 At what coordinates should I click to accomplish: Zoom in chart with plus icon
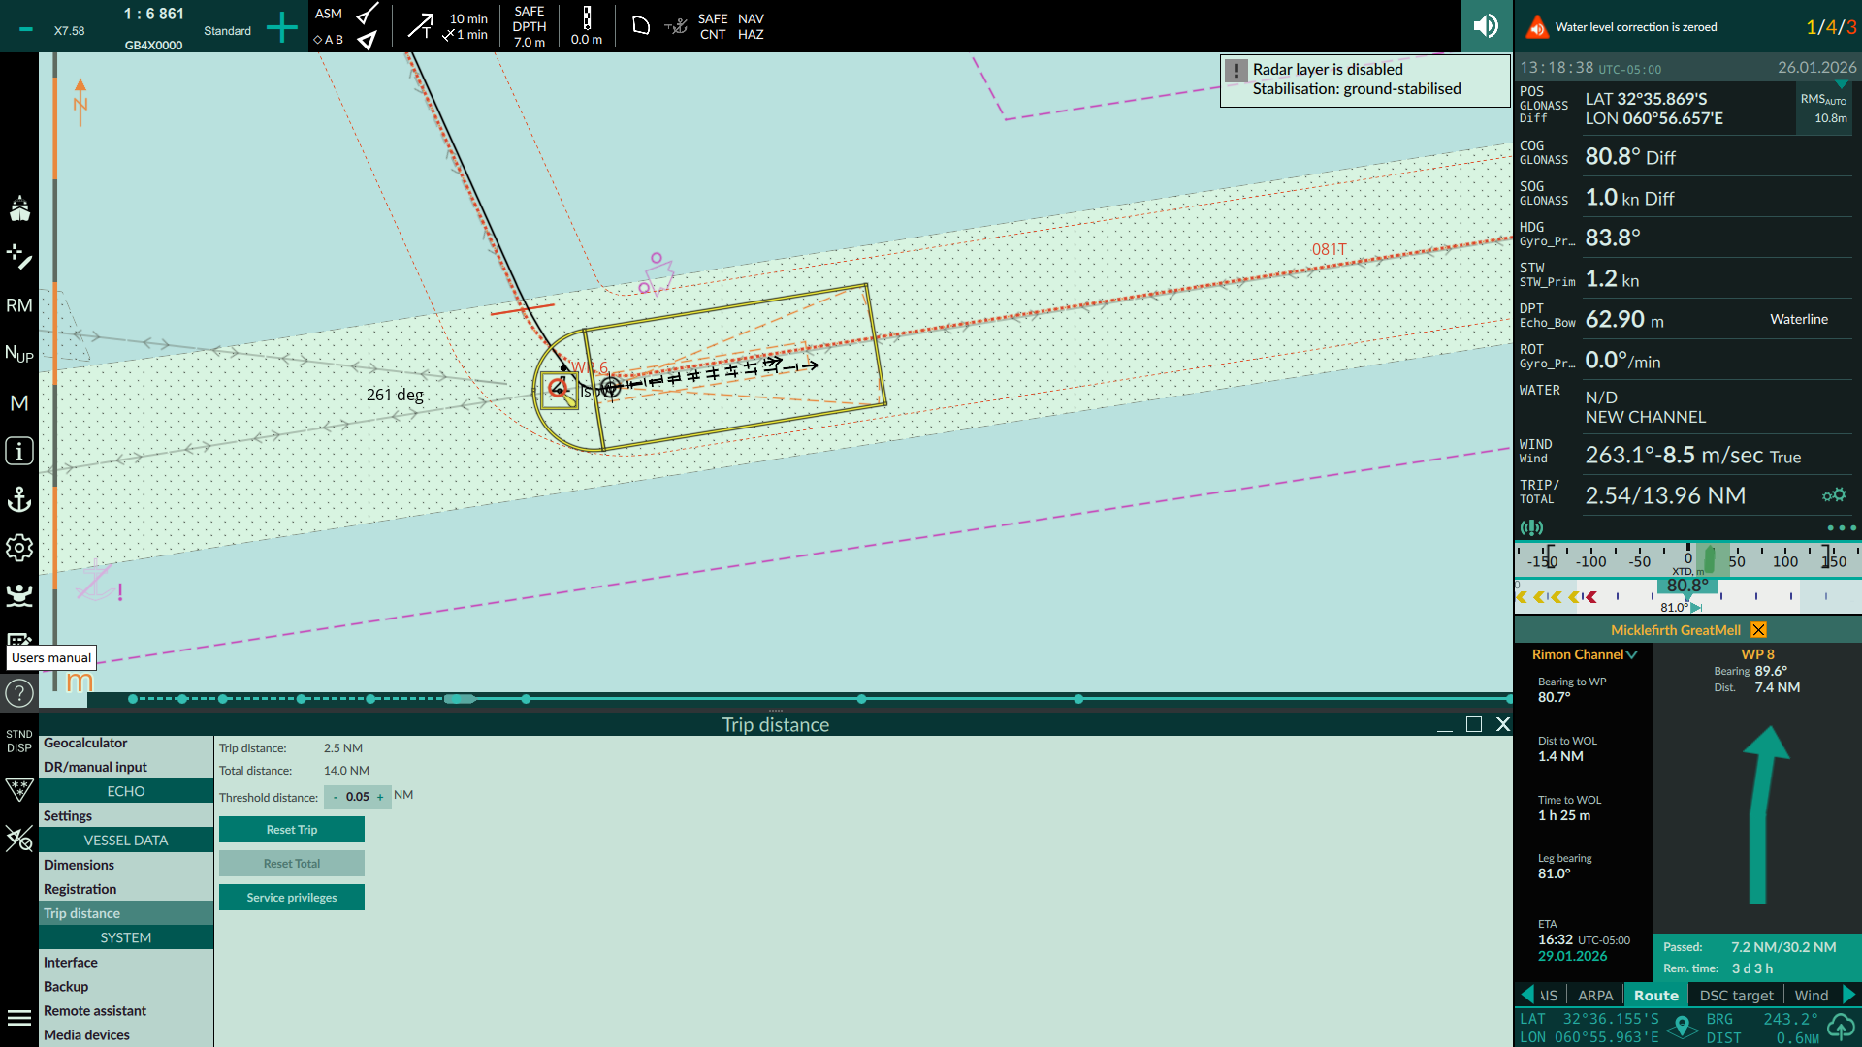pos(281,27)
